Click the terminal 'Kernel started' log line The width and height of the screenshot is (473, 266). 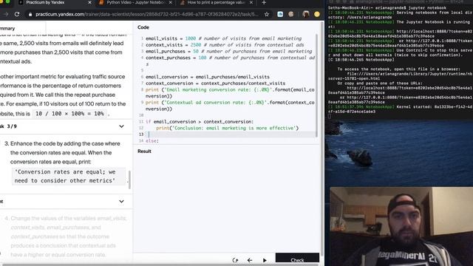(x=401, y=109)
